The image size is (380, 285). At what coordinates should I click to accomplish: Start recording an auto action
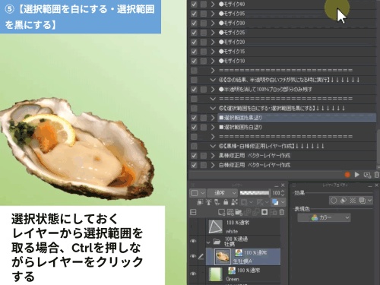(347, 175)
